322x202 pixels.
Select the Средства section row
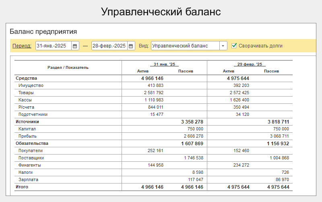[x=26, y=78]
